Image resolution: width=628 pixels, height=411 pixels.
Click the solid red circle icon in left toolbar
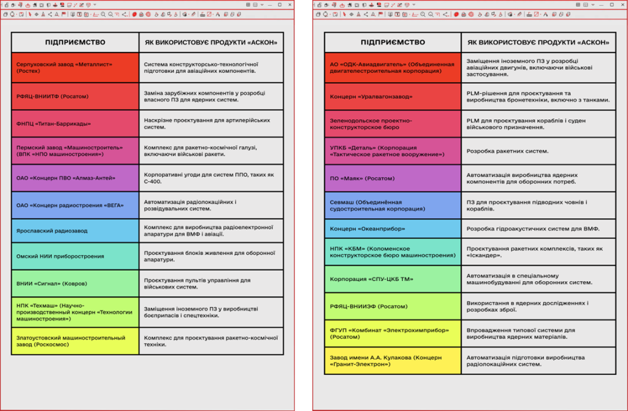[134, 14]
